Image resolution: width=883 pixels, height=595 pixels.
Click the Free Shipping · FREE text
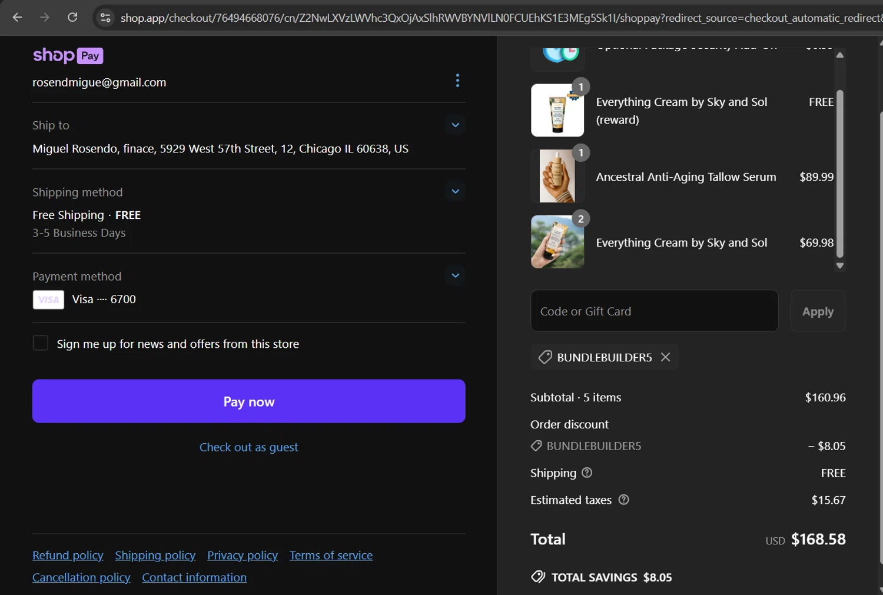(x=87, y=215)
